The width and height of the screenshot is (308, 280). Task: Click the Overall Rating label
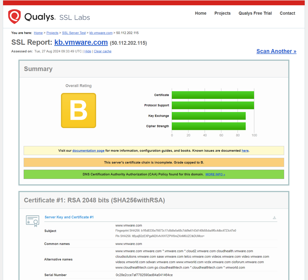[x=79, y=86]
